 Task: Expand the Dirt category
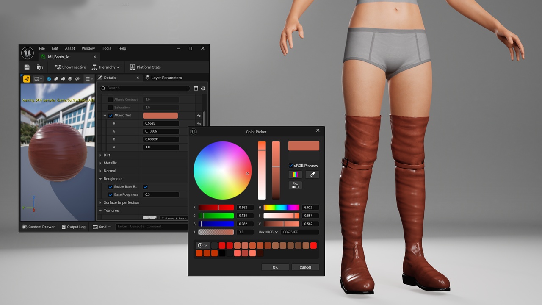click(x=100, y=155)
